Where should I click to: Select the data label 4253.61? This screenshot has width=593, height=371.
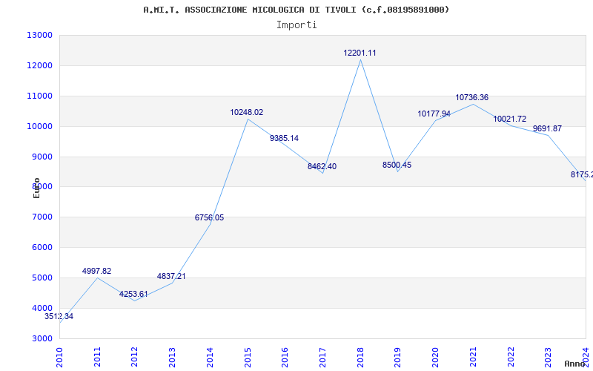[133, 294]
